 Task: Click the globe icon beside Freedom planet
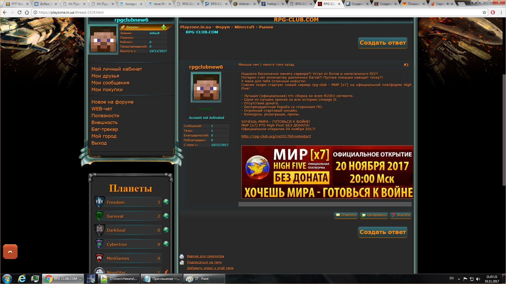point(166,202)
